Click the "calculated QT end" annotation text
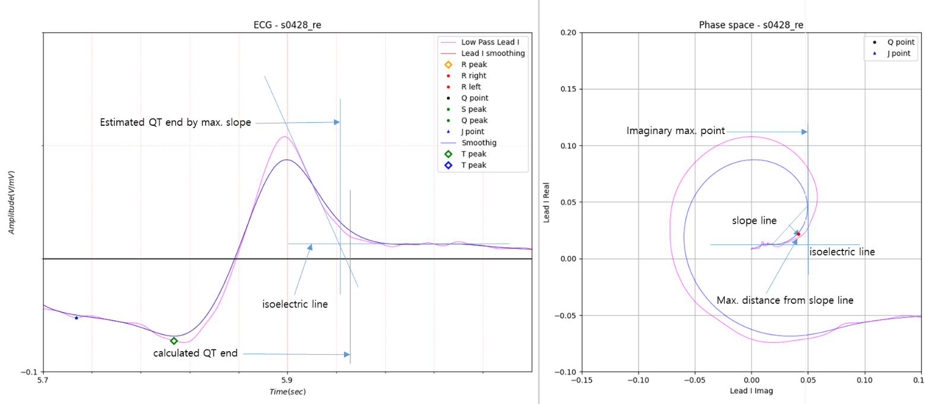This screenshot has height=404, width=925. (x=195, y=353)
